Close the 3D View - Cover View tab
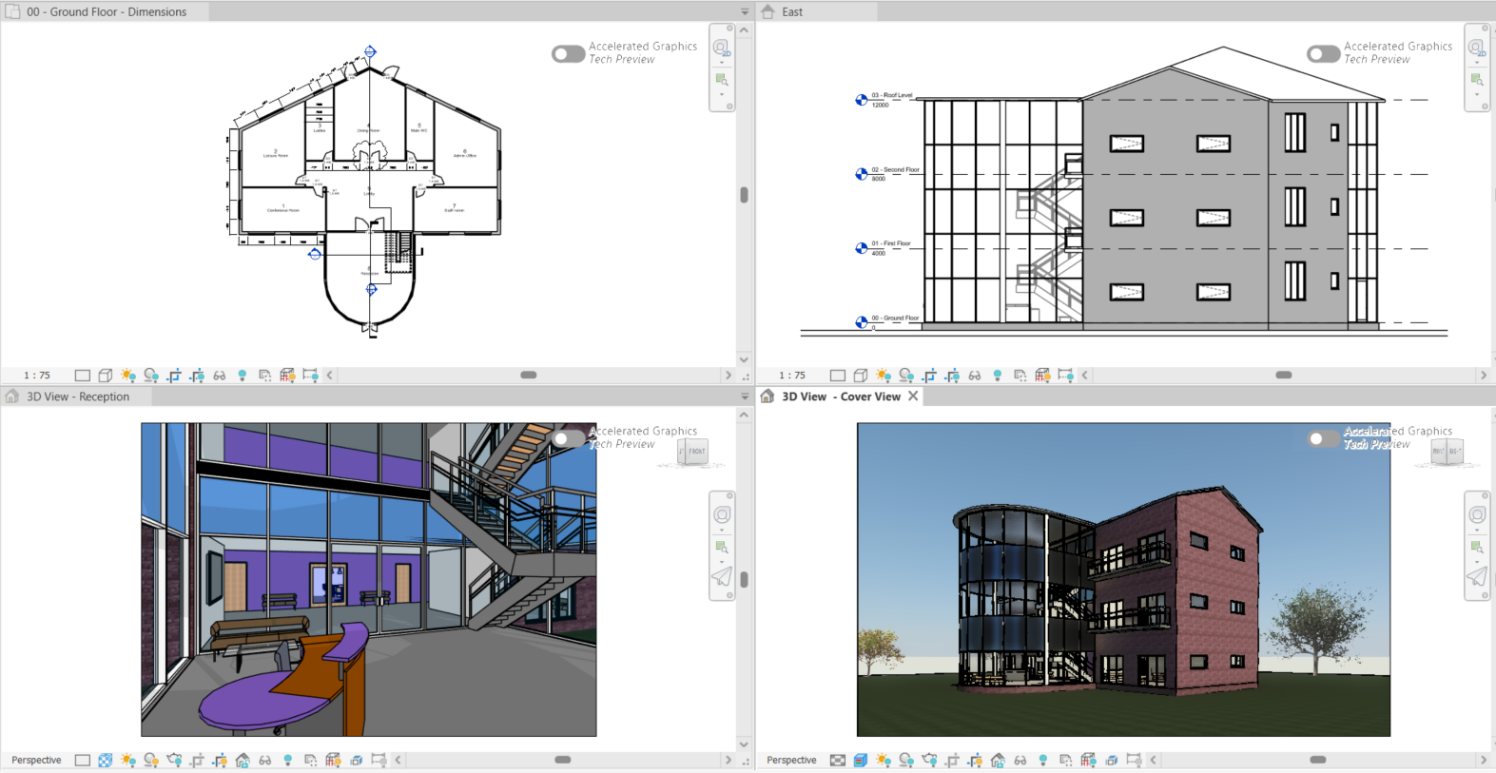This screenshot has height=773, width=1496. [913, 396]
